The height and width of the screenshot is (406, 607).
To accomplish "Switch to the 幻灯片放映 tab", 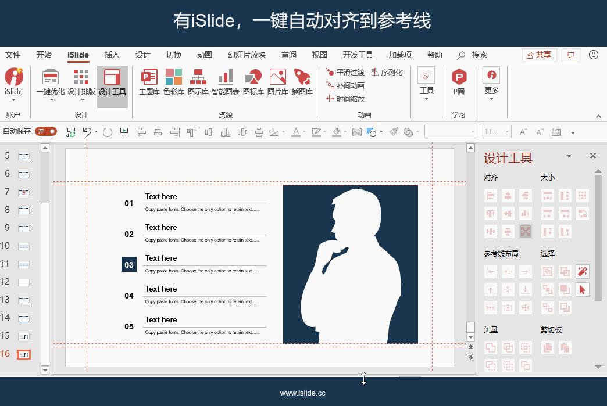I will click(x=247, y=55).
